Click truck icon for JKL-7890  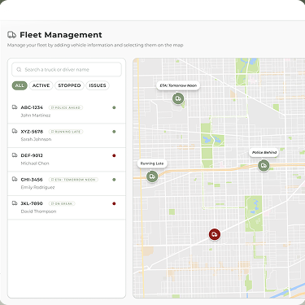[x=15, y=203]
